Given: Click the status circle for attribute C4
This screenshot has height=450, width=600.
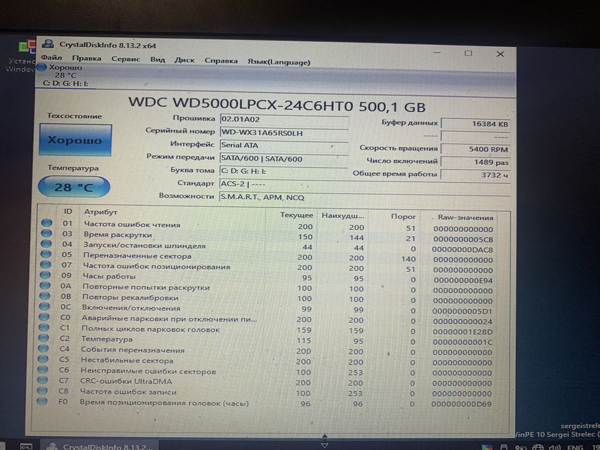Looking at the screenshot, I should pyautogui.click(x=43, y=348).
